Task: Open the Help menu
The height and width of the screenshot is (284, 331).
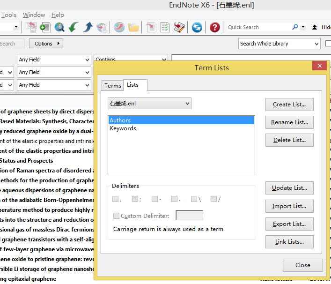Action: click(58, 15)
